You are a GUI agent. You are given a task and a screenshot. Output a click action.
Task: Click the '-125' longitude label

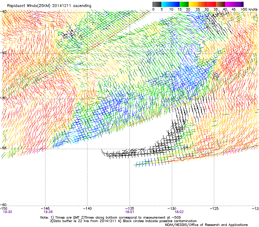click(214, 208)
